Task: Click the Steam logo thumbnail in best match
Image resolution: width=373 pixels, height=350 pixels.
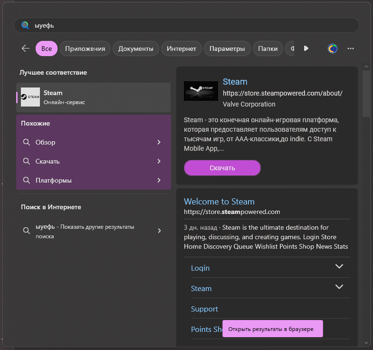Action: point(30,97)
